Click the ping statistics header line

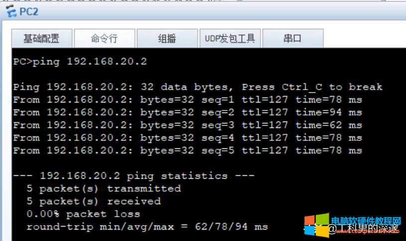[134, 176]
